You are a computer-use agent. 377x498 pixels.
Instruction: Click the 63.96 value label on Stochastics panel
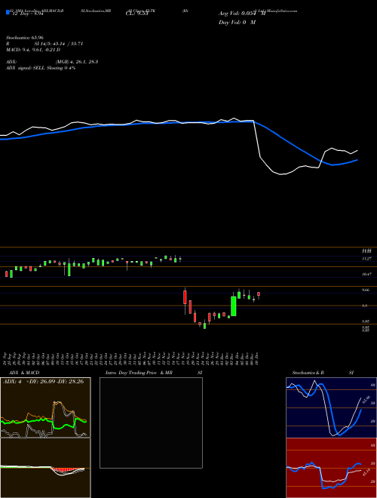pyautogui.click(x=366, y=399)
